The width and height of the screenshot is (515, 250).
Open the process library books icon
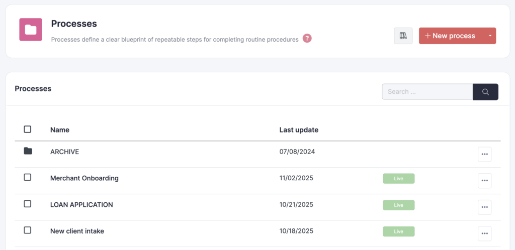coord(403,36)
